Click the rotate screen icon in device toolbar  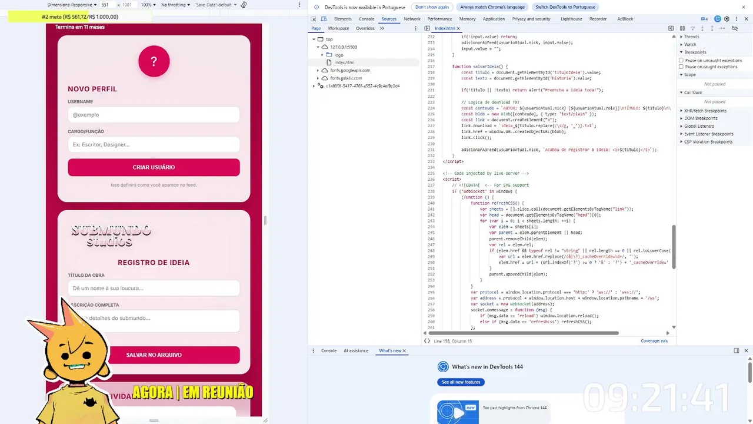pyautogui.click(x=244, y=5)
